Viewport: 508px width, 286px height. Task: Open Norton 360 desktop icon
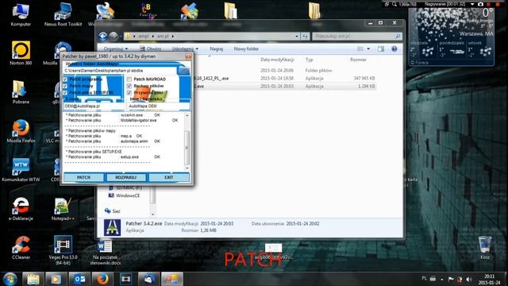pos(21,53)
